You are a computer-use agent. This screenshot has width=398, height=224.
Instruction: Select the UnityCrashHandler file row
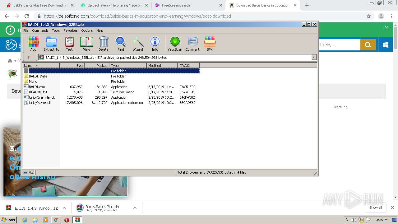click(x=111, y=97)
